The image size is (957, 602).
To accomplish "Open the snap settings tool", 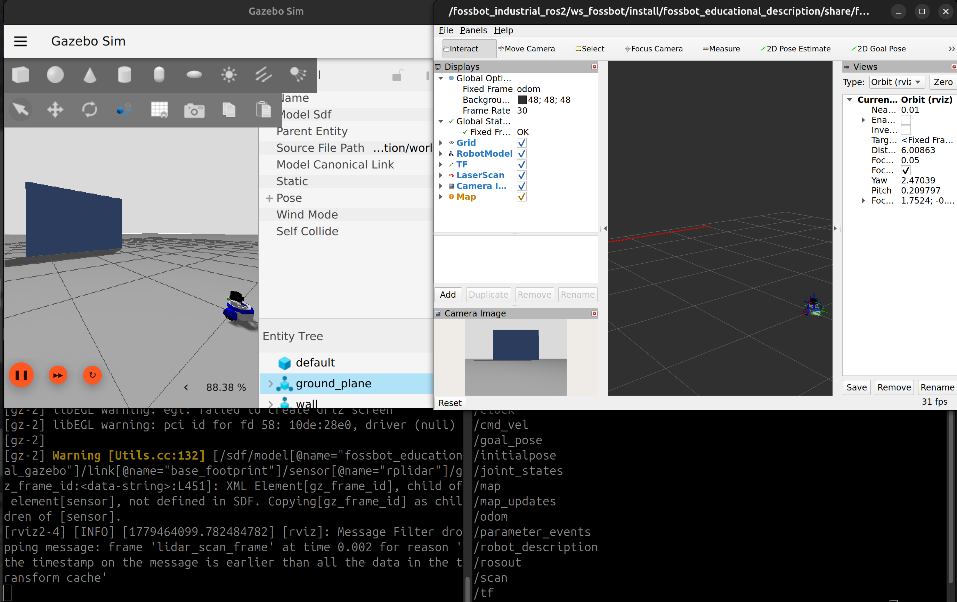I will tap(124, 109).
